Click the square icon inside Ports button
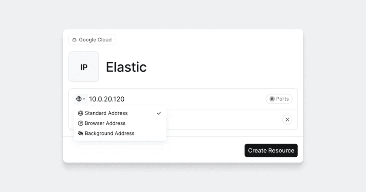The height and width of the screenshot is (192, 366). point(272,99)
